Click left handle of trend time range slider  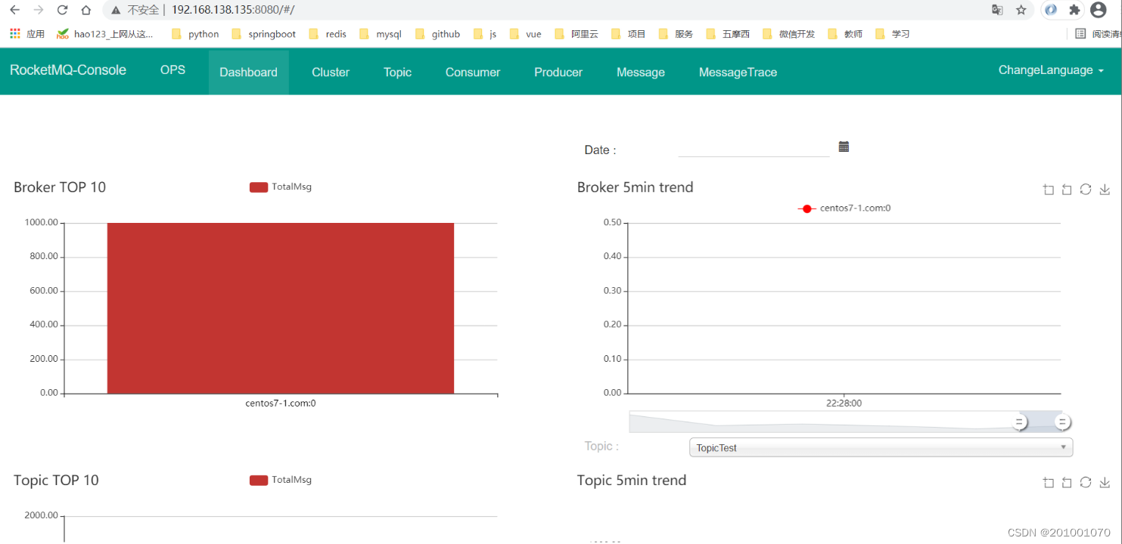[1020, 422]
